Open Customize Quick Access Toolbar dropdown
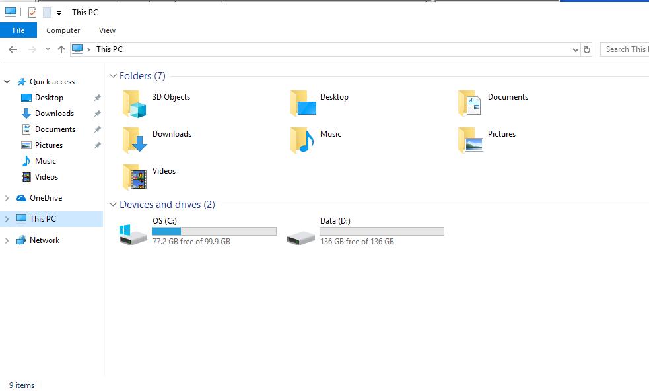Screen dimensions: 649x392 click(59, 13)
